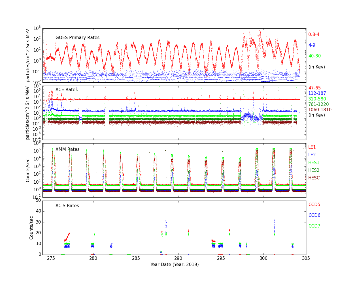Click the 761-1220 ACE legend entry

tap(318, 104)
